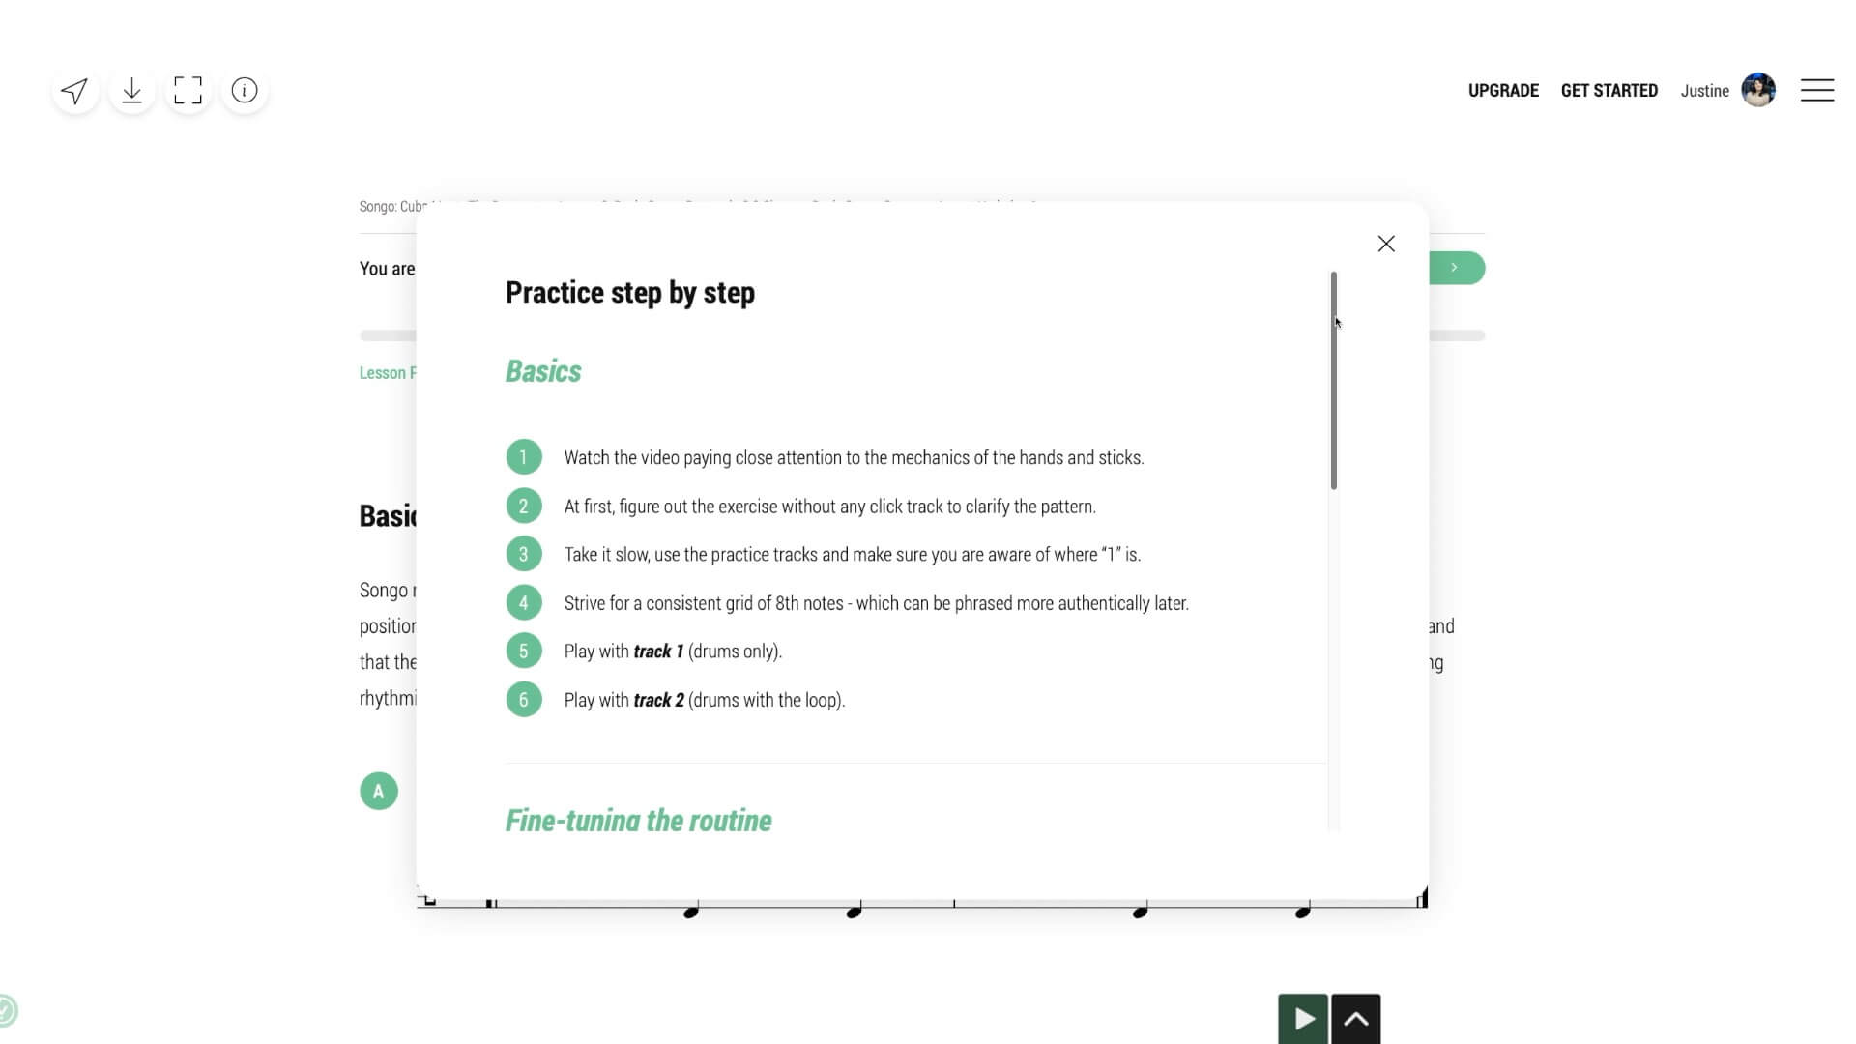Open the hamburger menu at top right

[1817, 90]
